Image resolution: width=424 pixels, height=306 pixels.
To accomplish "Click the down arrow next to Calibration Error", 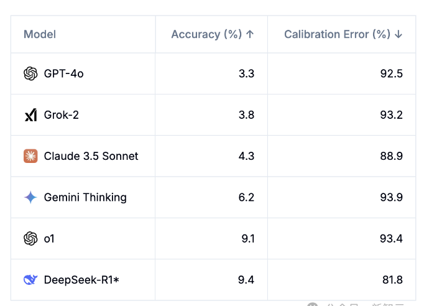I will point(399,34).
